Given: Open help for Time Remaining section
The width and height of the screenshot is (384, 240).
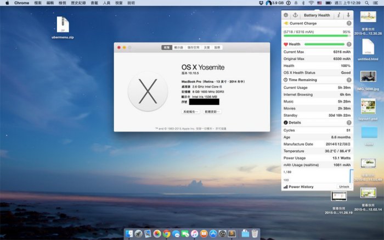Looking at the screenshot, I should [349, 80].
